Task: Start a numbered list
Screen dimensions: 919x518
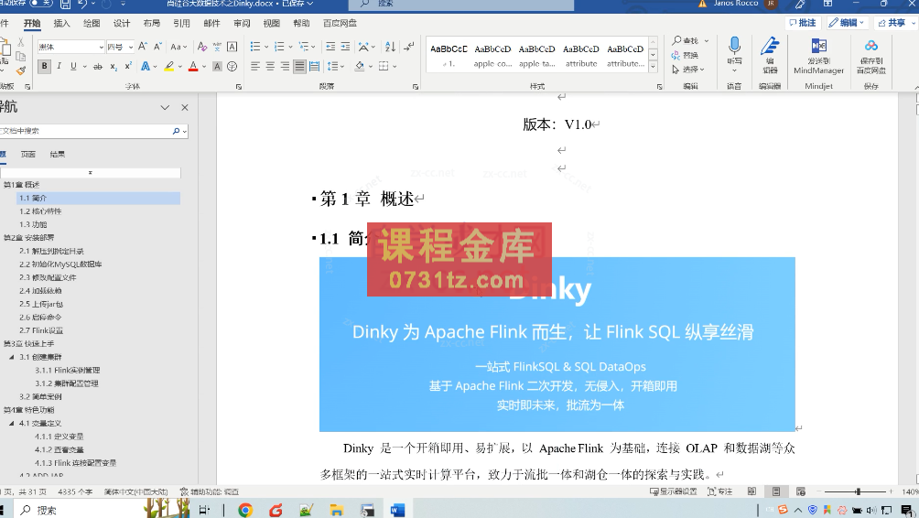Action: 279,47
